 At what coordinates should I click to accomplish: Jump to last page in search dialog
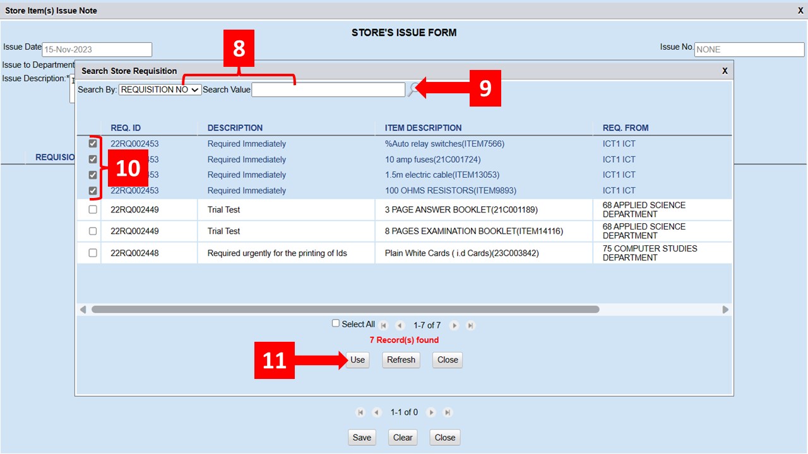point(470,325)
